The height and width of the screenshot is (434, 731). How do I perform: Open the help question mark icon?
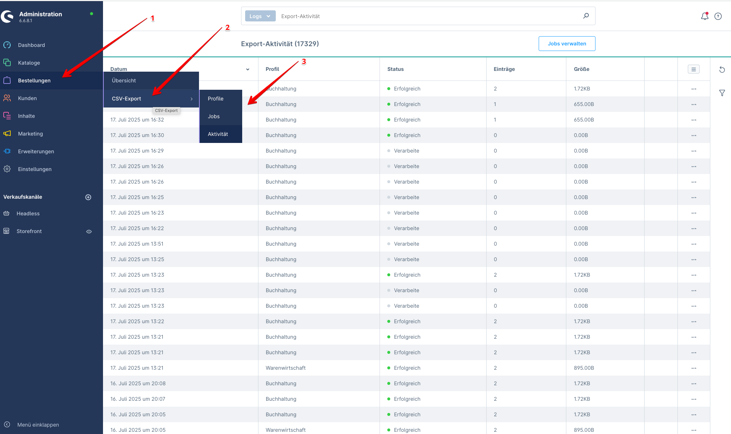[x=718, y=16]
